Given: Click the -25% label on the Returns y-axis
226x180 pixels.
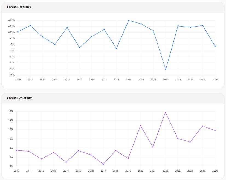Looking at the screenshot, I should point(11,74).
